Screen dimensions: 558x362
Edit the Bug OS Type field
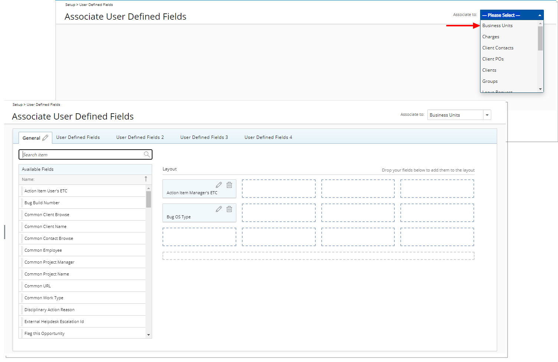tap(219, 209)
